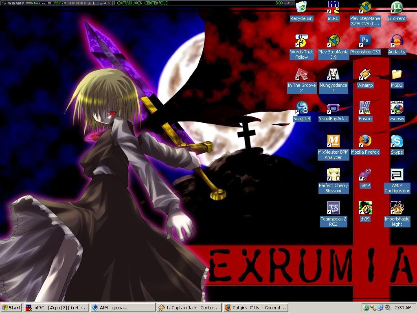This screenshot has height=313, width=417.
Task: Select the MixMeister BPM Analyzer icon
Action: 333,148
